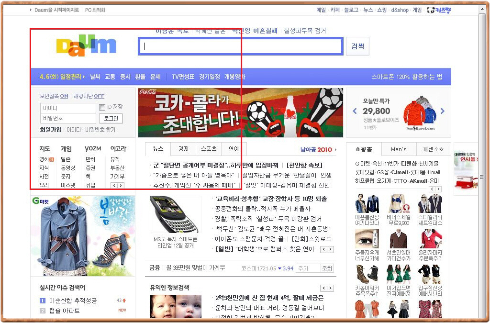Click the 로그인 button

(x=111, y=118)
